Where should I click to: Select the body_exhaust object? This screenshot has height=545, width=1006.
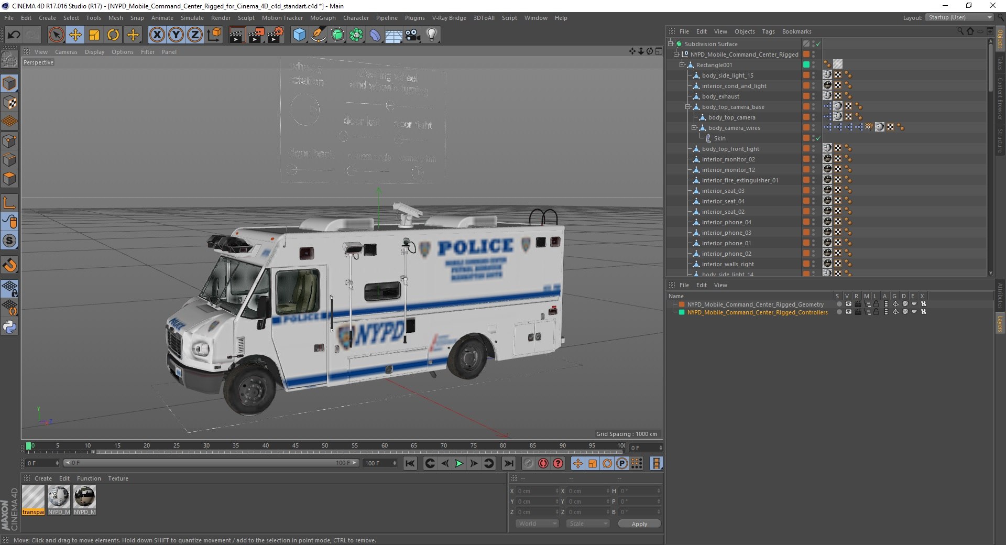(720, 96)
